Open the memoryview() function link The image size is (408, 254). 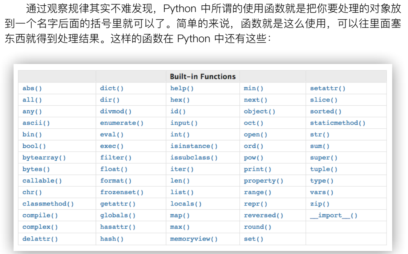pyautogui.click(x=194, y=239)
